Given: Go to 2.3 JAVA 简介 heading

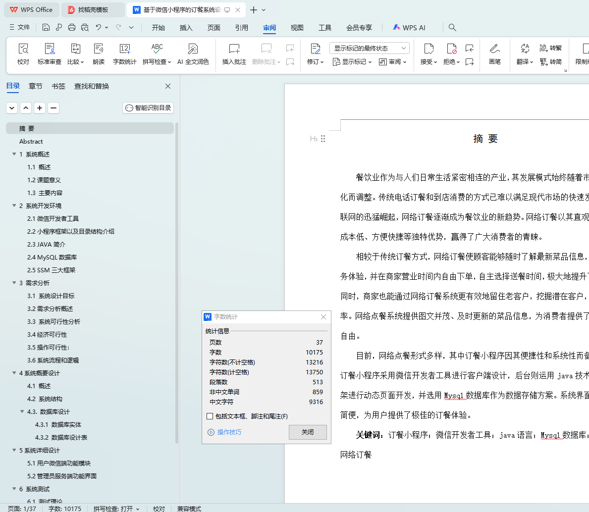Looking at the screenshot, I should 46,245.
